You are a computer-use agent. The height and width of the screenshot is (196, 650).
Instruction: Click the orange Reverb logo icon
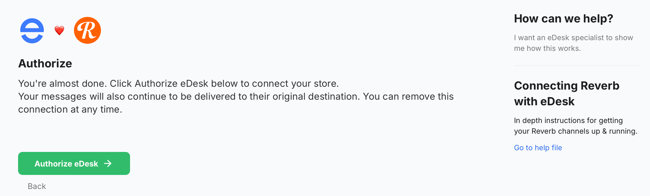(87, 30)
